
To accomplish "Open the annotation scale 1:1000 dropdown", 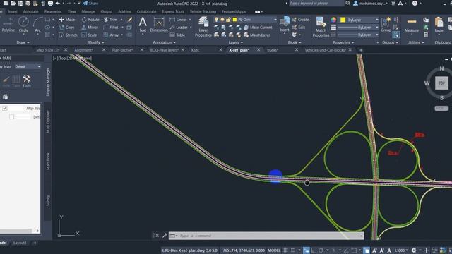I will point(400,250).
